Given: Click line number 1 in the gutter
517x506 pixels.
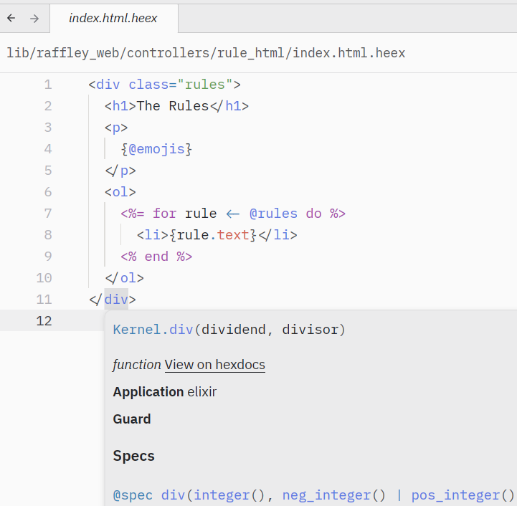Looking at the screenshot, I should point(47,85).
